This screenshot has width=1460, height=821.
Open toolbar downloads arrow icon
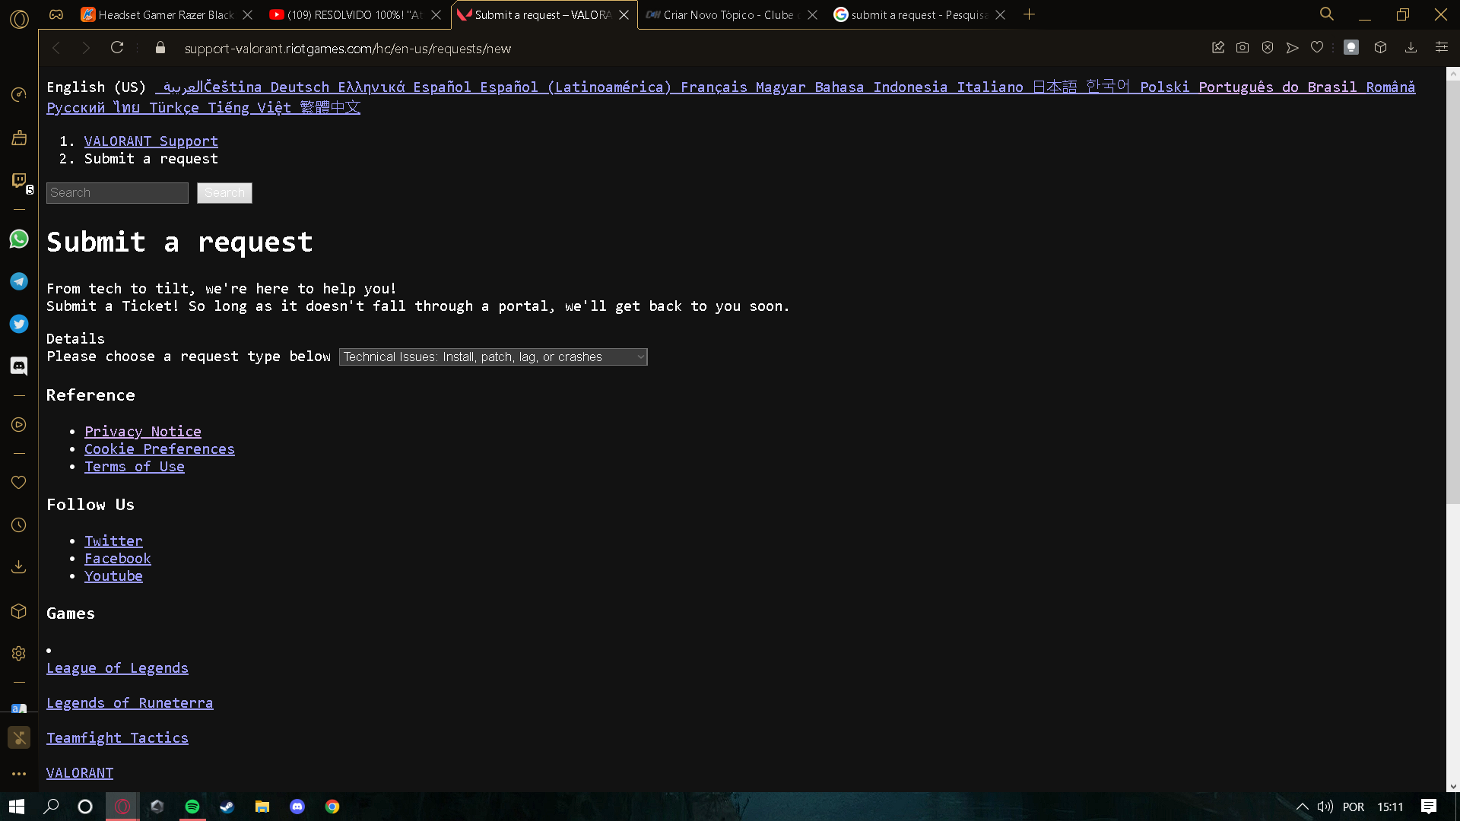click(1411, 48)
